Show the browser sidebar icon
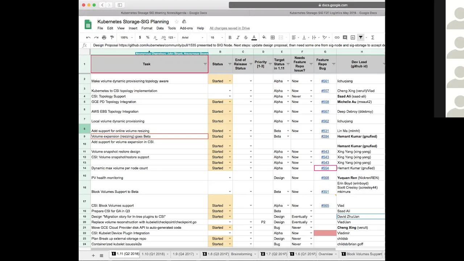This screenshot has height=261, width=464. point(120,5)
